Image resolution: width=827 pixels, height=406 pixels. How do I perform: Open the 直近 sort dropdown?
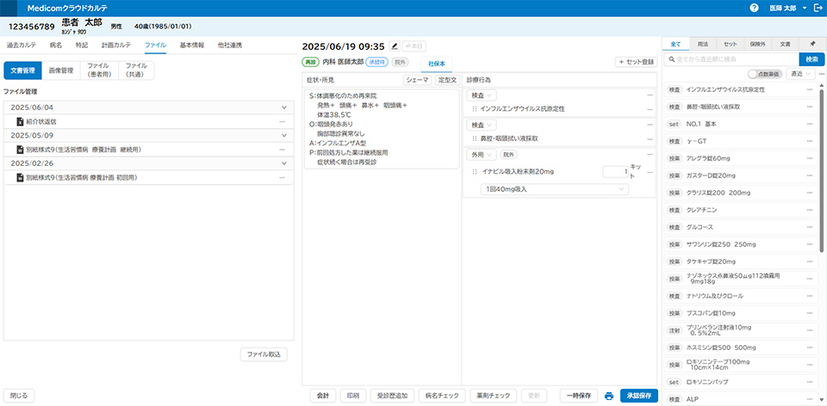(x=801, y=74)
